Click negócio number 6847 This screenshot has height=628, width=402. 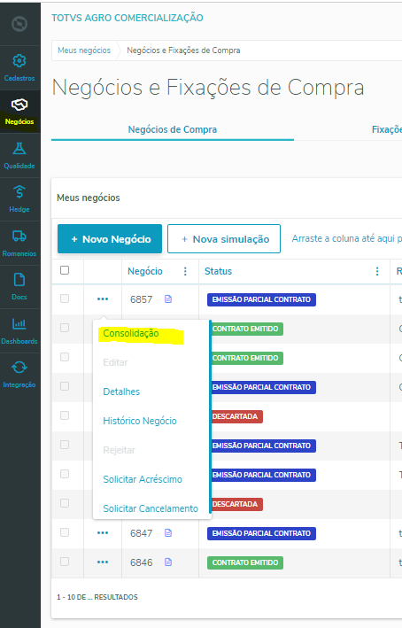[x=142, y=533]
